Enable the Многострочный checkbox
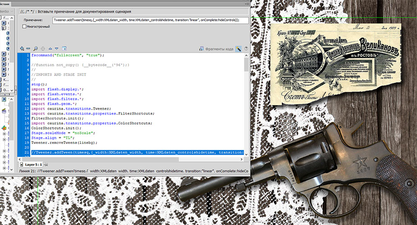The image size is (417, 225). click(24, 27)
